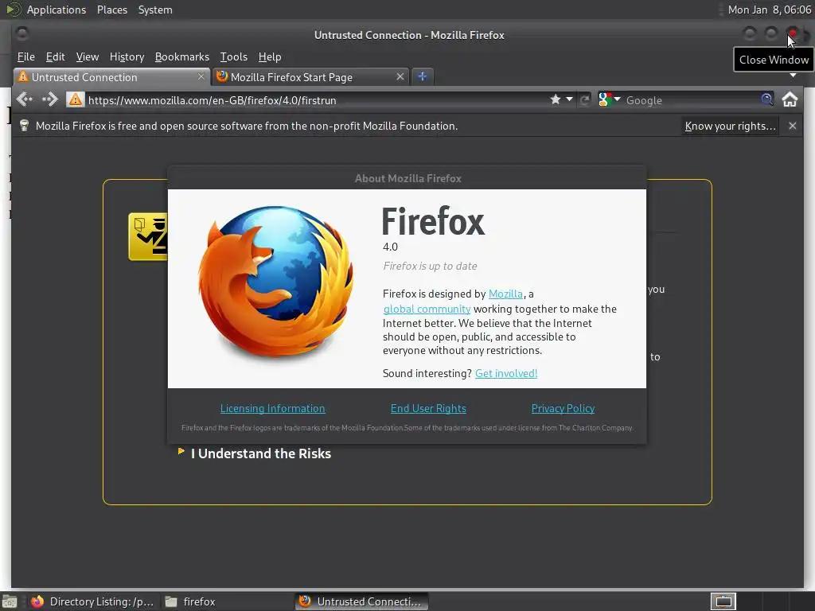Open the global community link
Screen dimensions: 815x611
click(x=427, y=309)
